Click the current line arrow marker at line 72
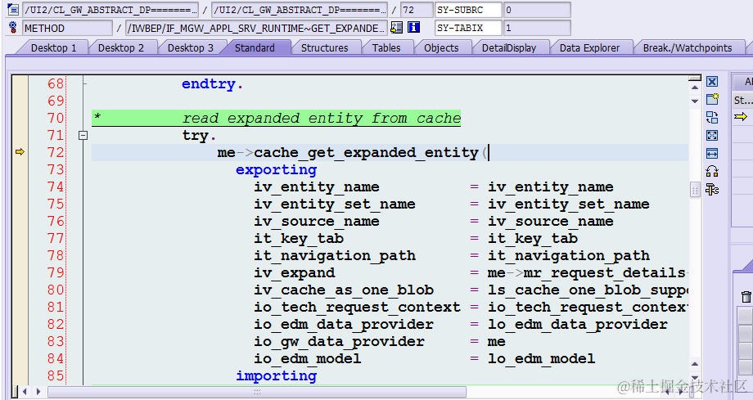753x400 pixels. click(20, 152)
